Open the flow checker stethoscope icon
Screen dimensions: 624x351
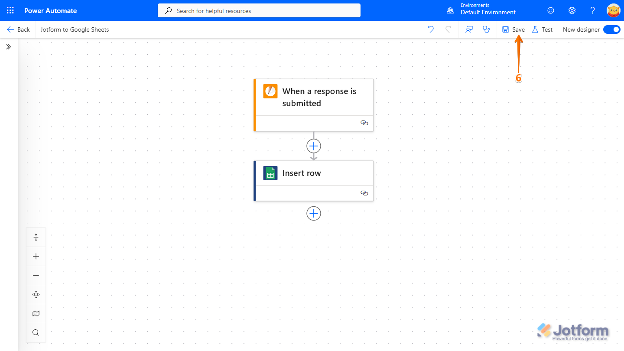point(486,29)
